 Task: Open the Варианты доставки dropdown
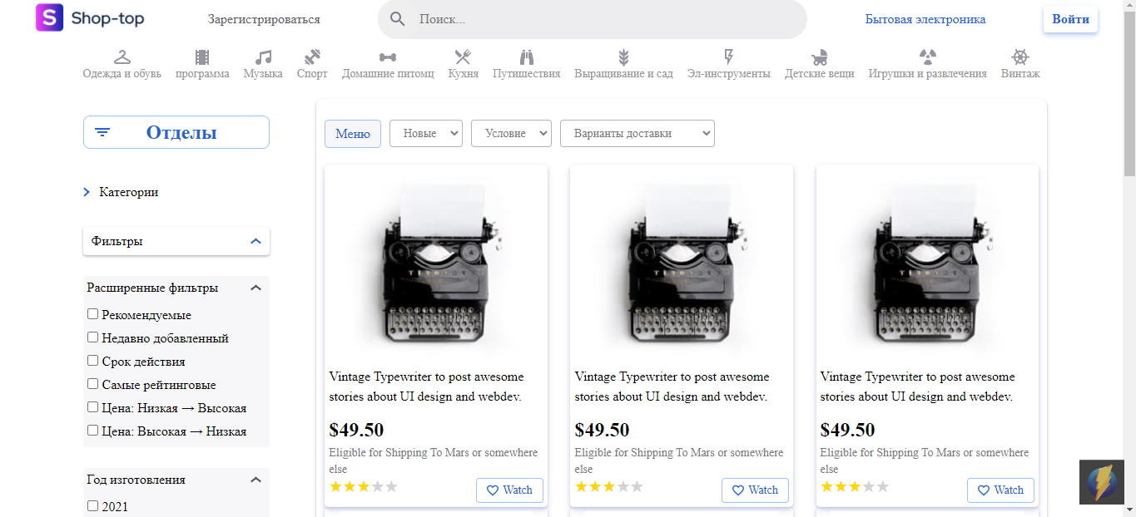point(637,133)
